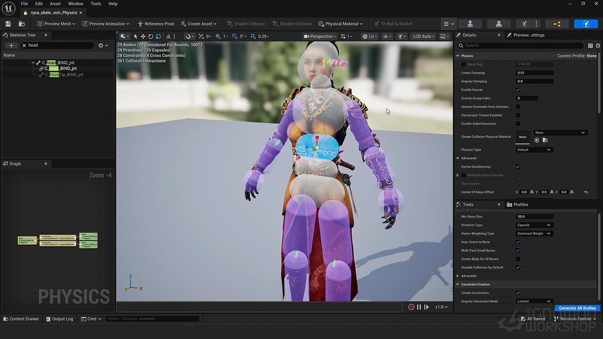
Task: Open the Perspective view mode dropdown
Action: click(x=320, y=36)
